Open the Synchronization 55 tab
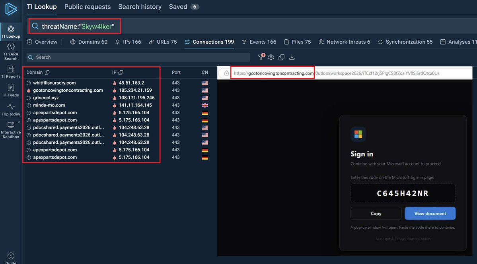The width and height of the screenshot is (477, 264). tap(405, 42)
